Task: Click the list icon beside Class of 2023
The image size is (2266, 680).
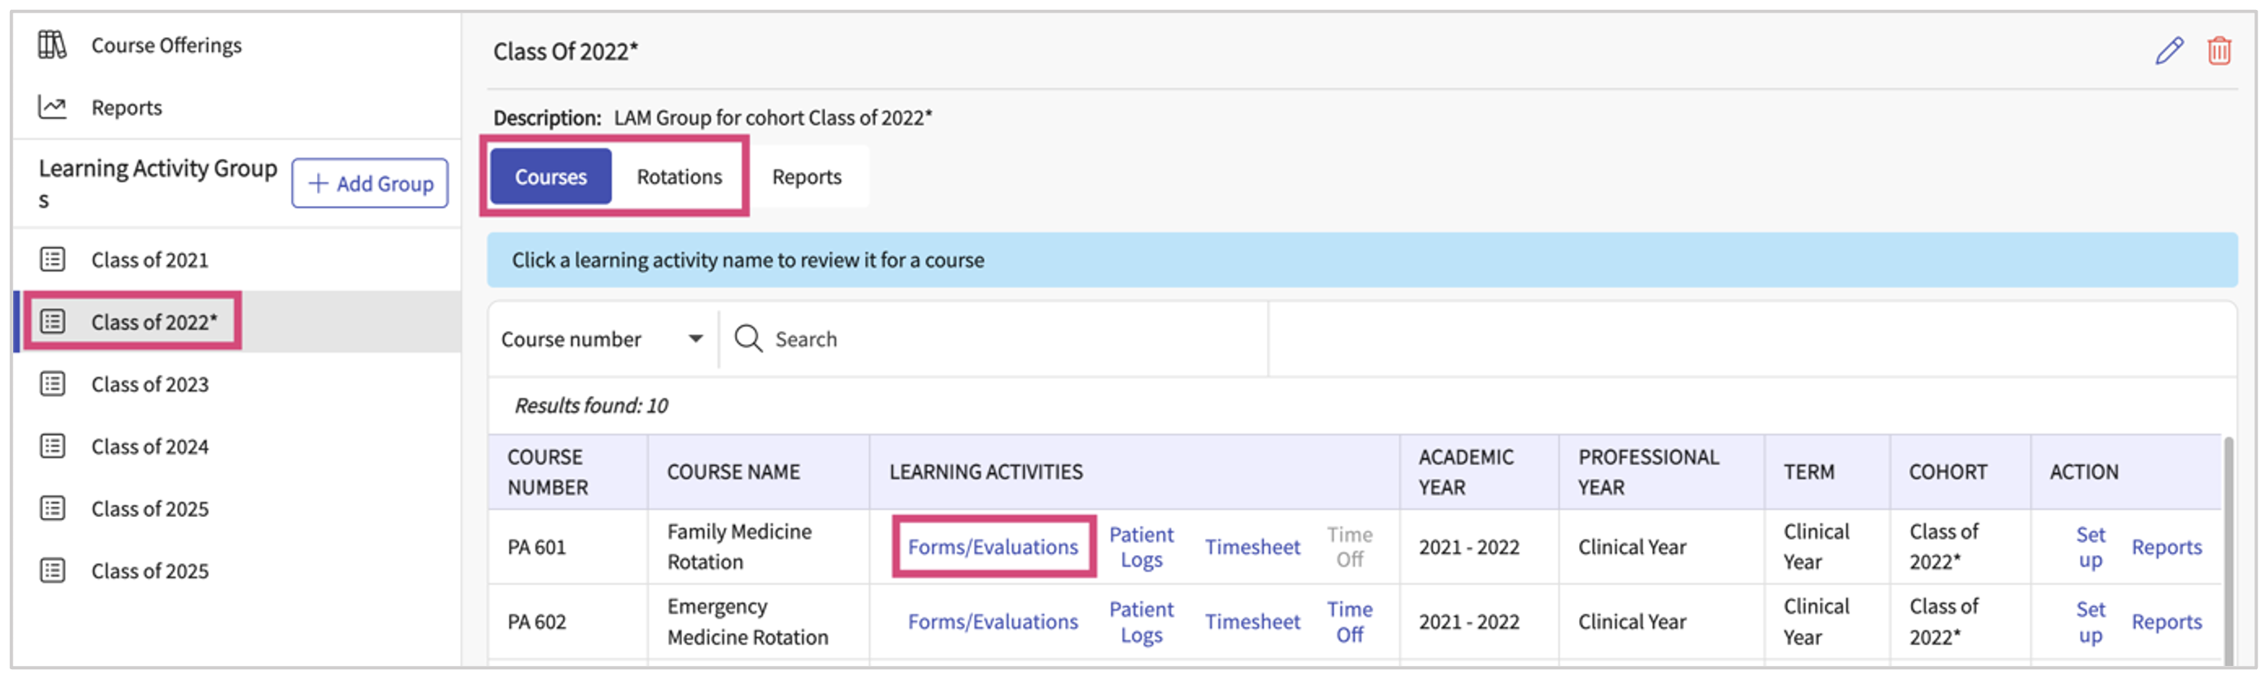Action: click(x=53, y=385)
